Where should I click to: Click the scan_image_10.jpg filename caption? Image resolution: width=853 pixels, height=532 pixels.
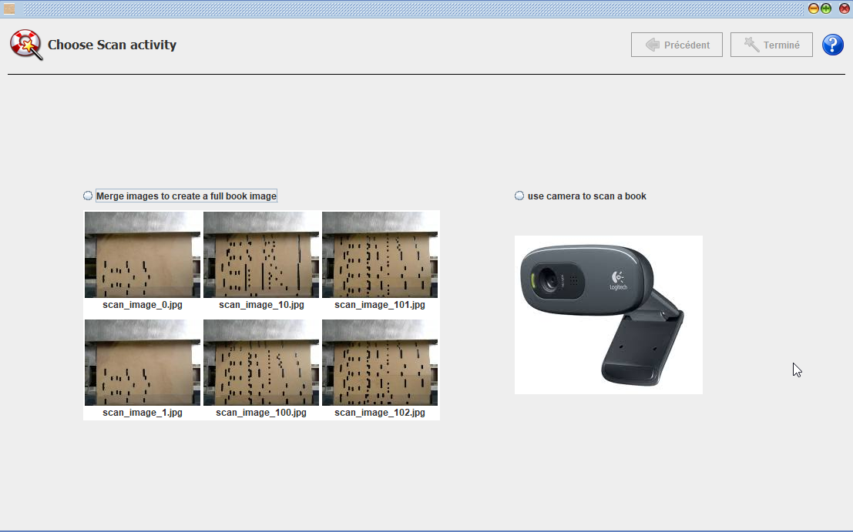click(x=261, y=305)
